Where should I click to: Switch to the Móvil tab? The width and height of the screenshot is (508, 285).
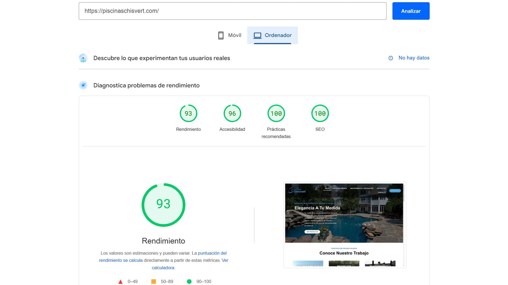click(x=229, y=35)
